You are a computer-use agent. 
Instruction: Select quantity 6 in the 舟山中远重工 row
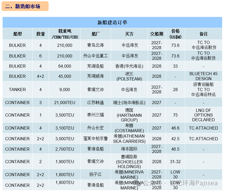40,56
